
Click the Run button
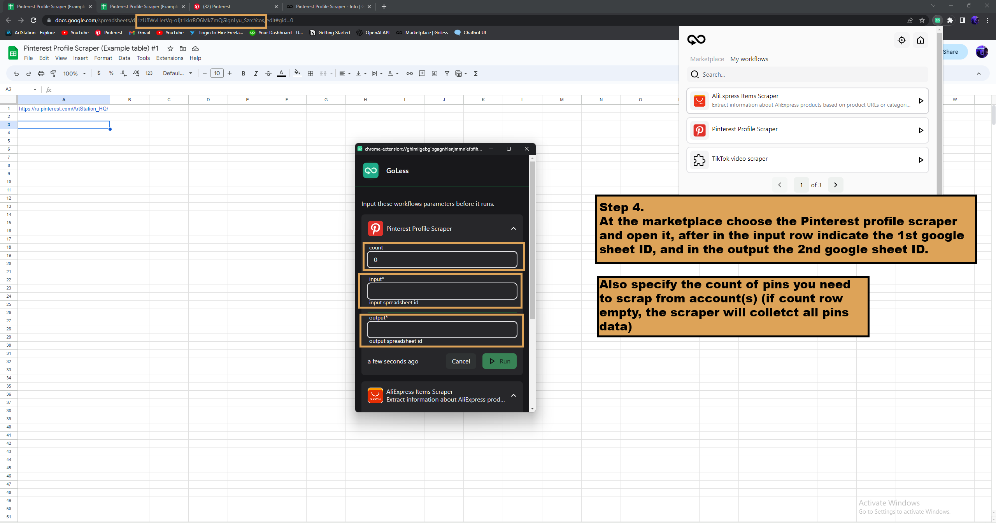pos(500,361)
